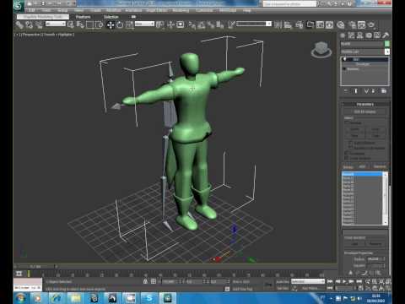Click the Rectangular Selection Region icon
Viewport: 405px width, 304px height.
pyautogui.click(x=89, y=25)
